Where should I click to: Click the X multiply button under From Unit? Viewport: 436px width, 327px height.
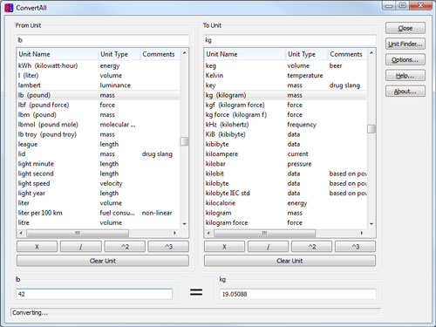(x=37, y=247)
